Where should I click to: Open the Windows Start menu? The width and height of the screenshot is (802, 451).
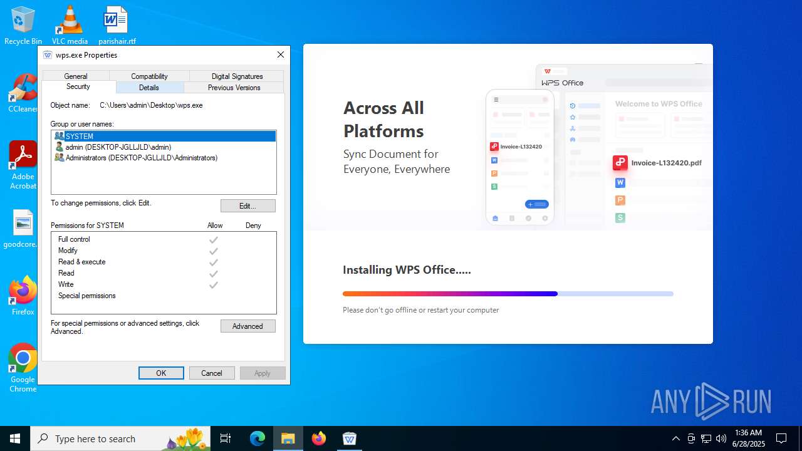15,438
